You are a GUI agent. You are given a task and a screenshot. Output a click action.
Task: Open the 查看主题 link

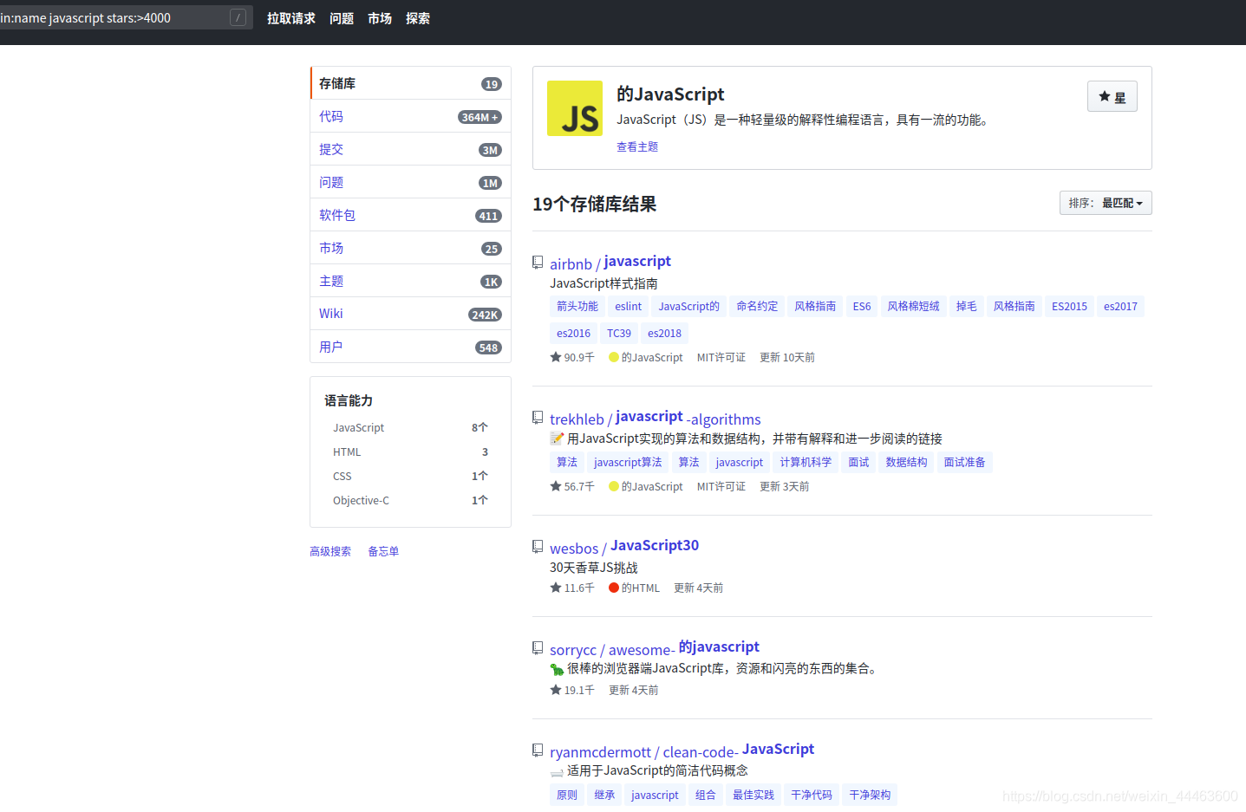pyautogui.click(x=637, y=146)
